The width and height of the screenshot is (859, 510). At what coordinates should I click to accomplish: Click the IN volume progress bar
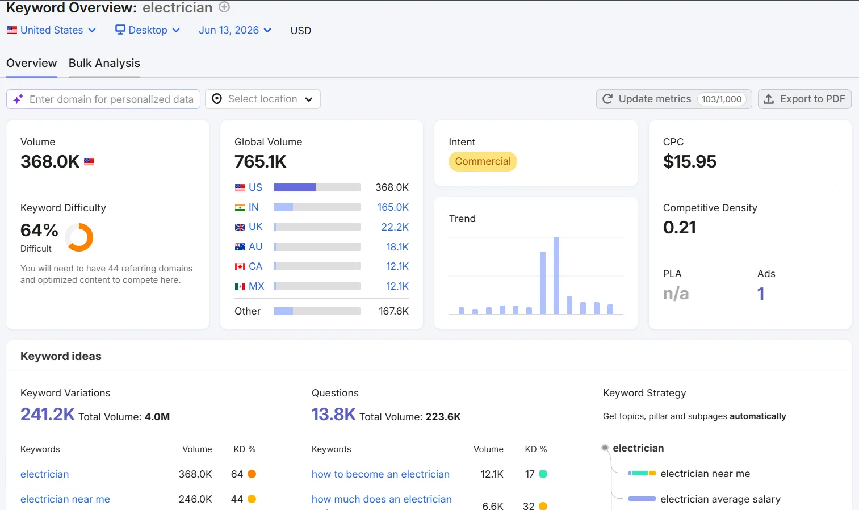click(x=317, y=207)
